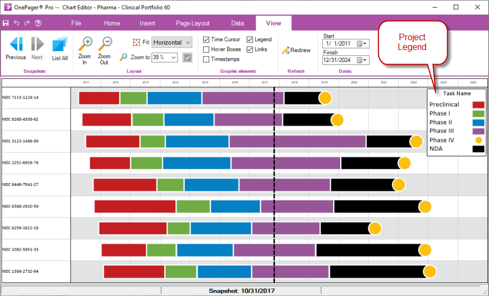Click the Save icon in quick access toolbar

5,23
